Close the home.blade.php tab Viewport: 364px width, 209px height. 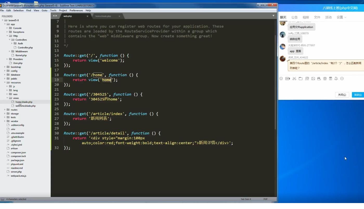point(119,16)
